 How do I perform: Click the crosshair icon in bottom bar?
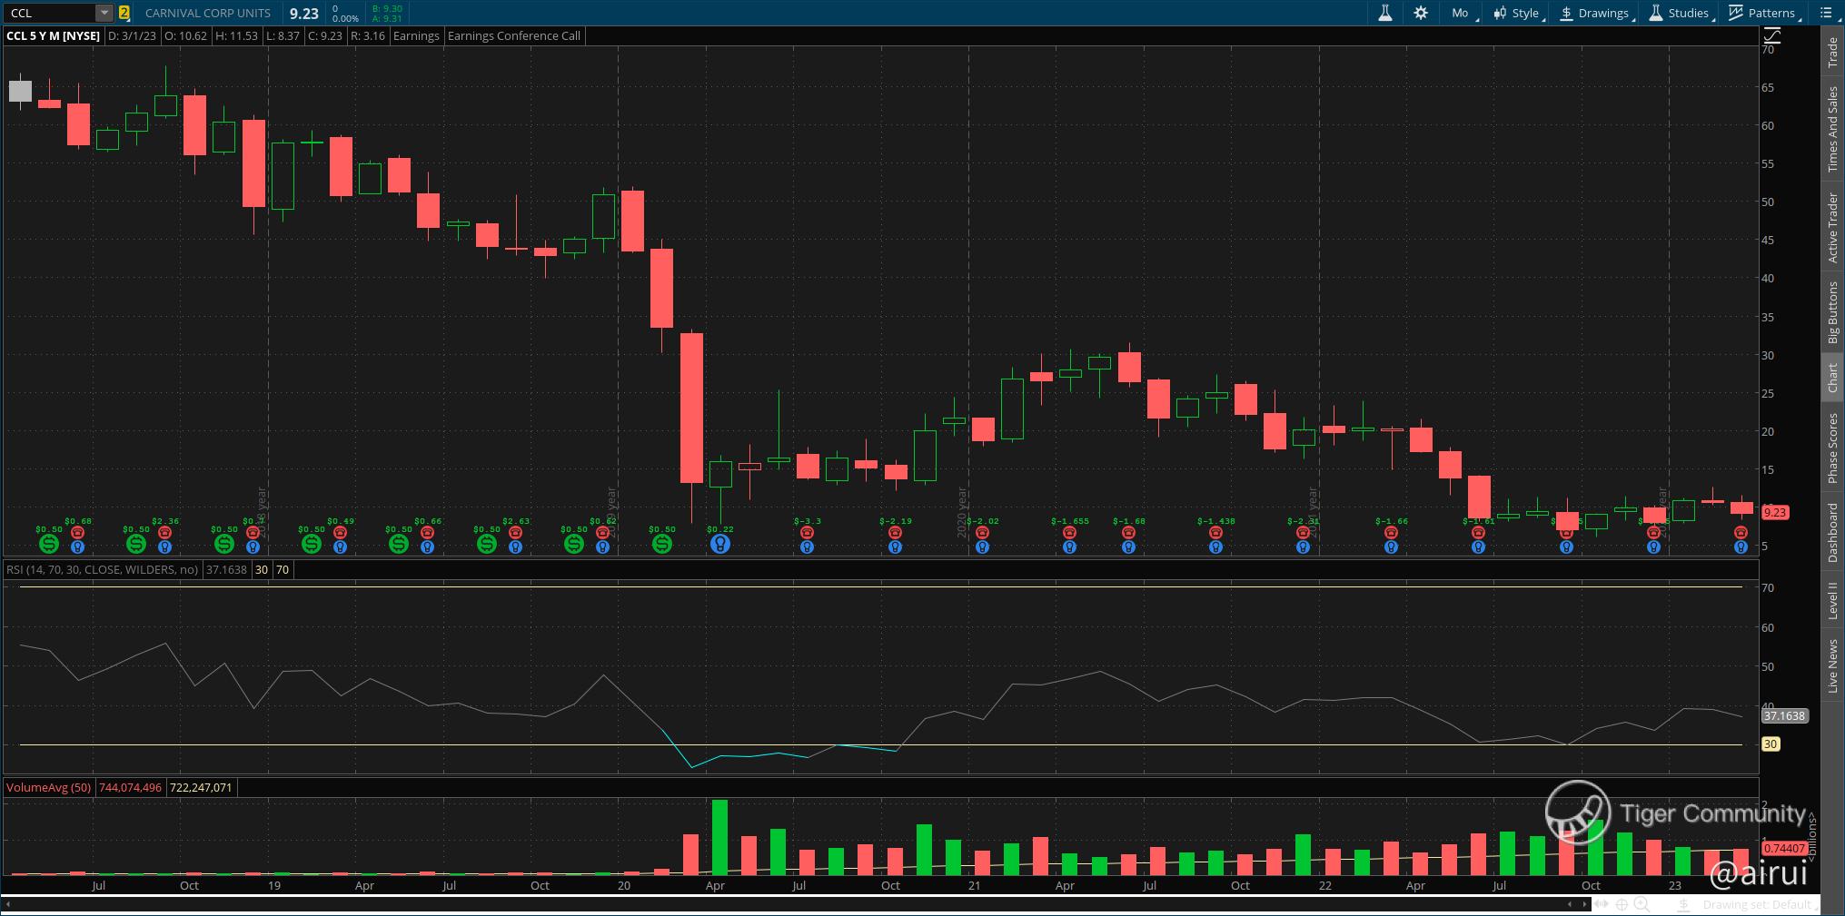(x=1622, y=904)
